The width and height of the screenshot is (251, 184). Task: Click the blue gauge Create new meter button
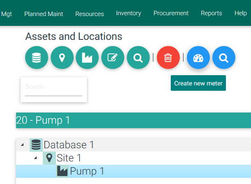198,57
